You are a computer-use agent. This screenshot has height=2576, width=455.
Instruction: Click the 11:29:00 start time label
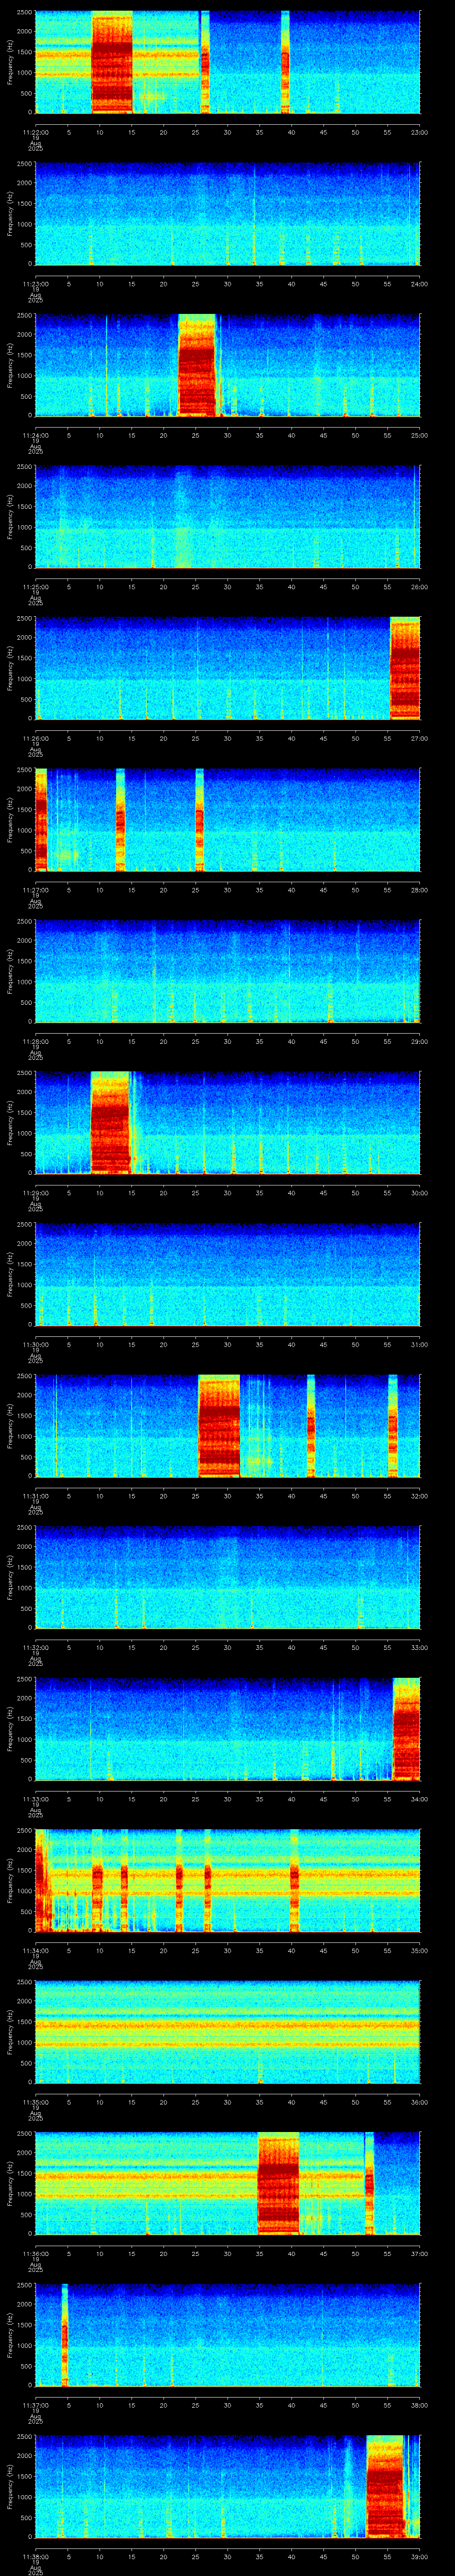(x=35, y=1192)
